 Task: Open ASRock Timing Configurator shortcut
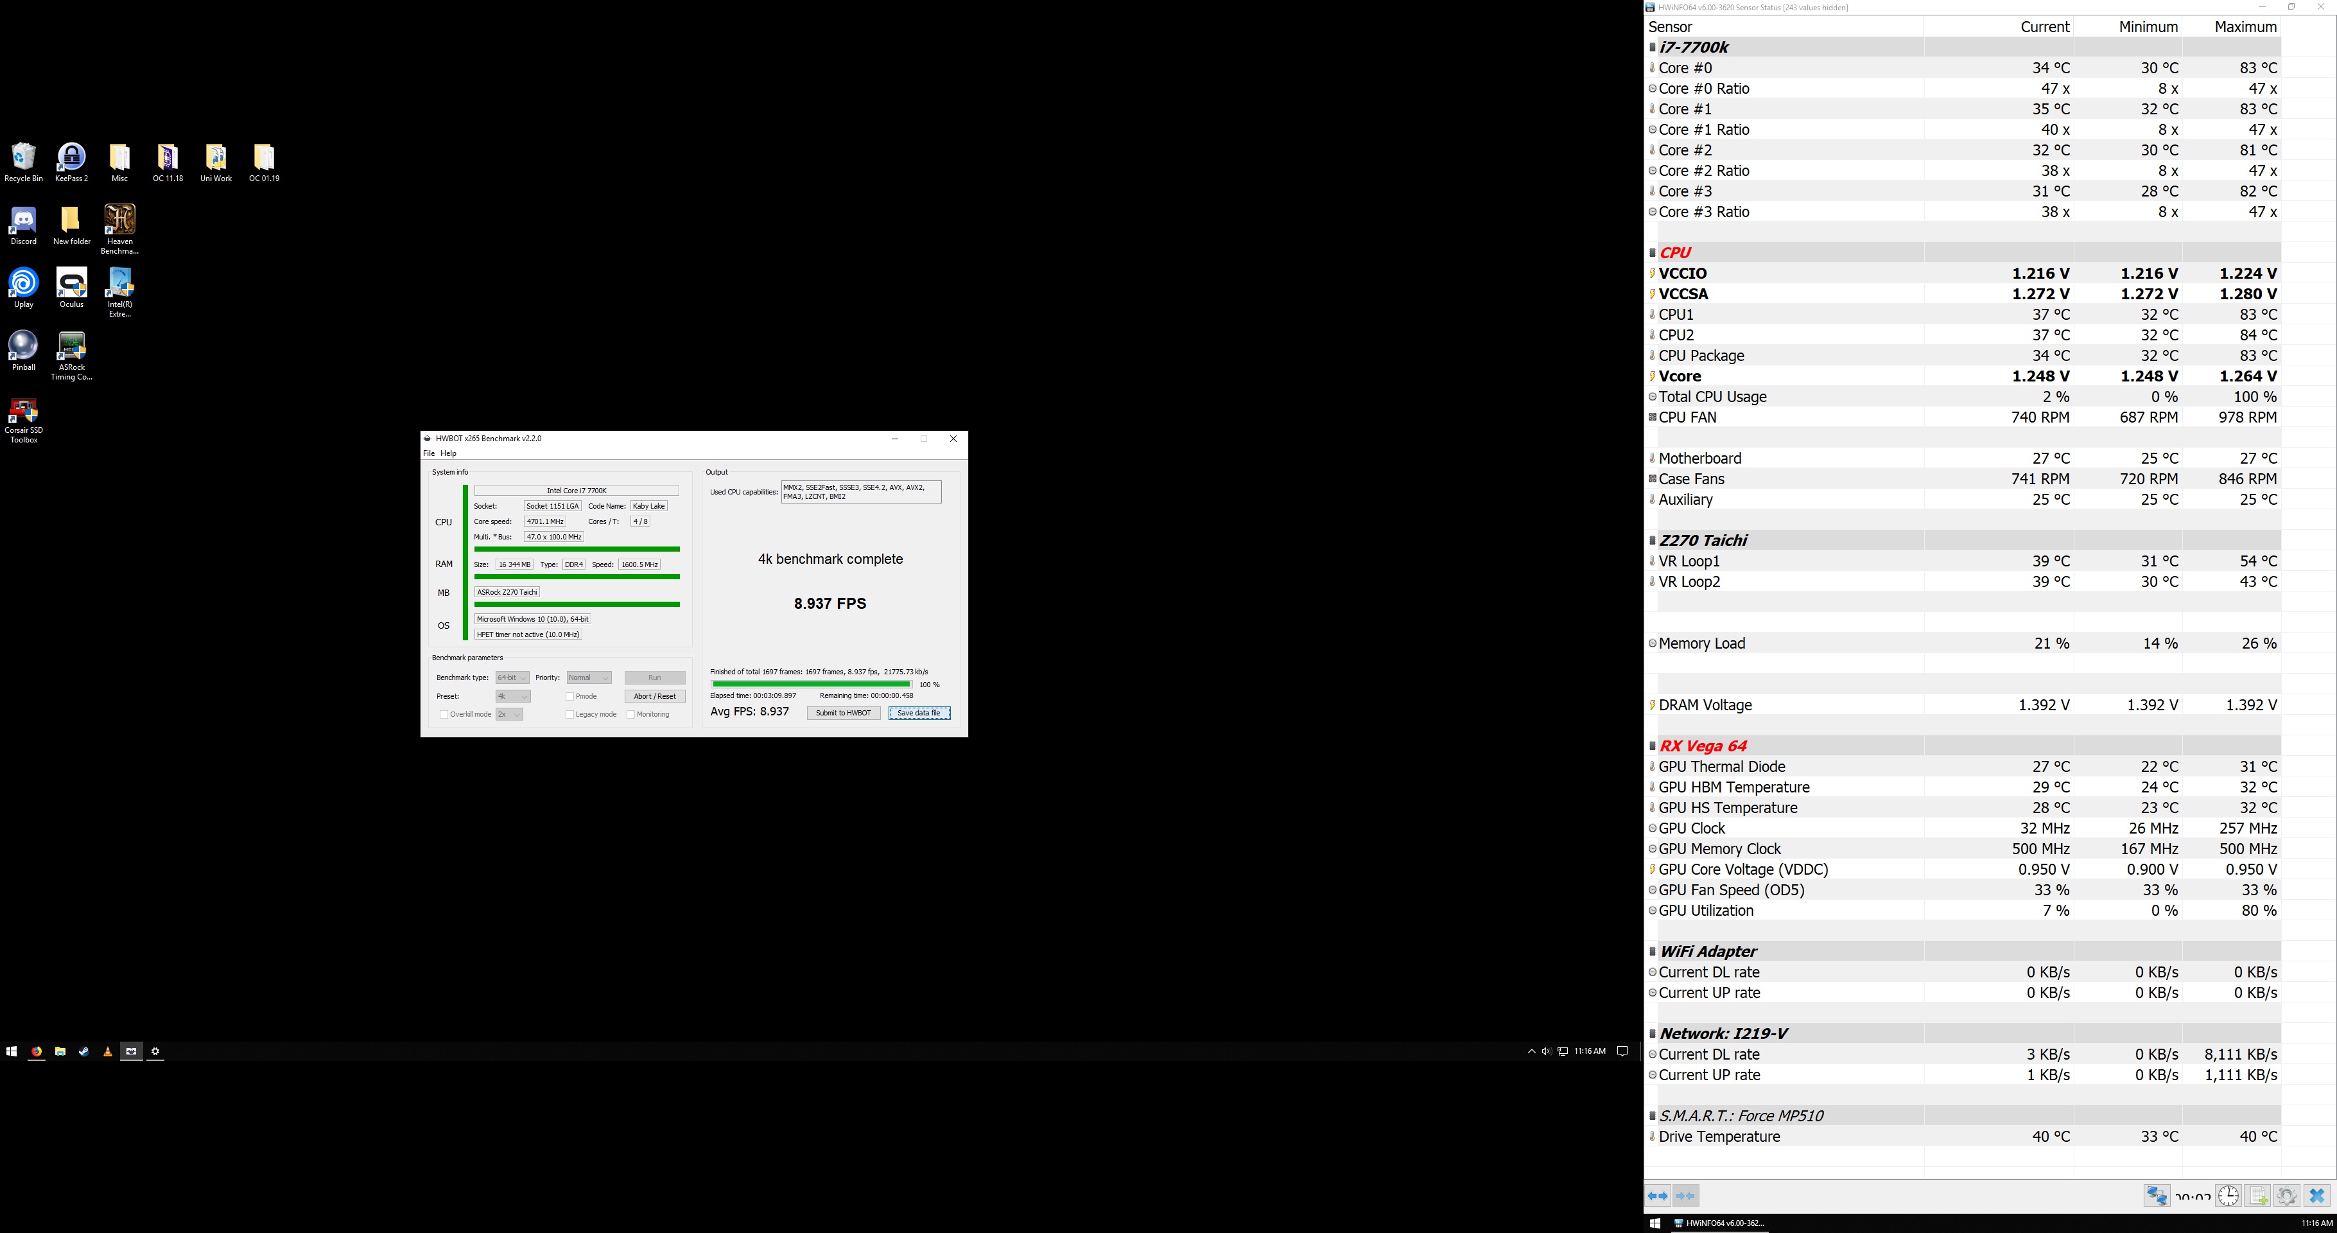point(72,356)
